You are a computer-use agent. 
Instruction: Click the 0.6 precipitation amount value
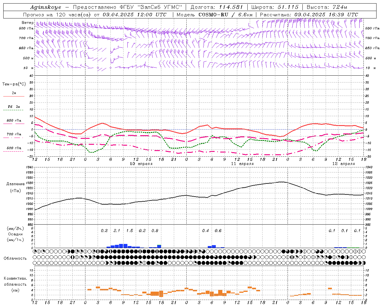pos(218,231)
